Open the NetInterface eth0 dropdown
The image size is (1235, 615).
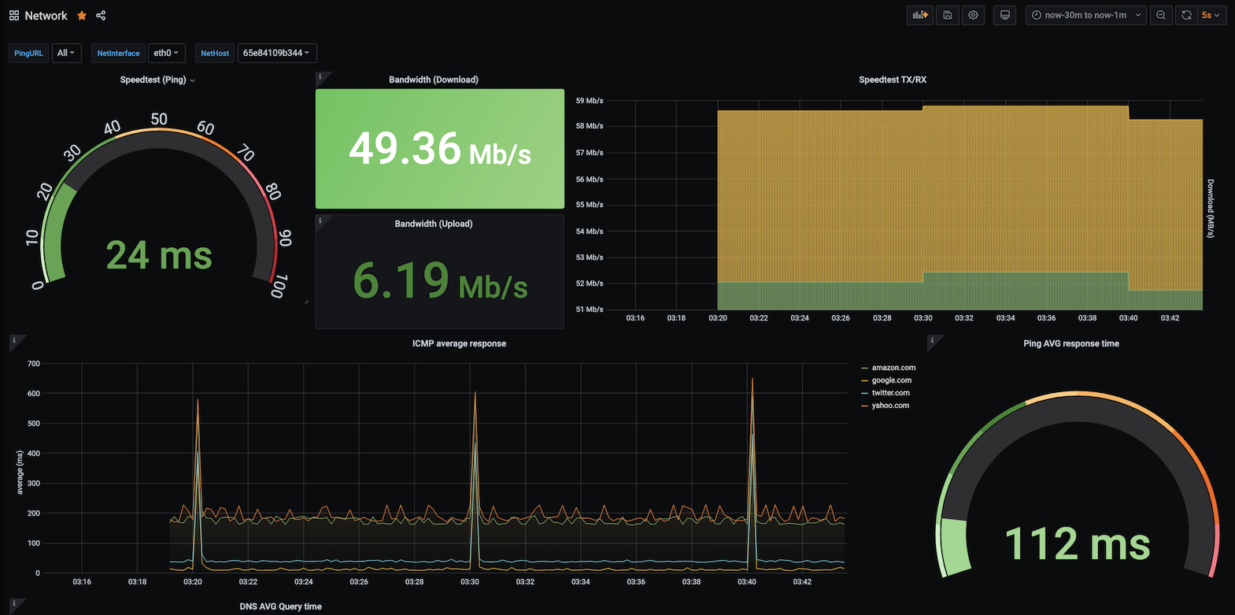click(166, 53)
